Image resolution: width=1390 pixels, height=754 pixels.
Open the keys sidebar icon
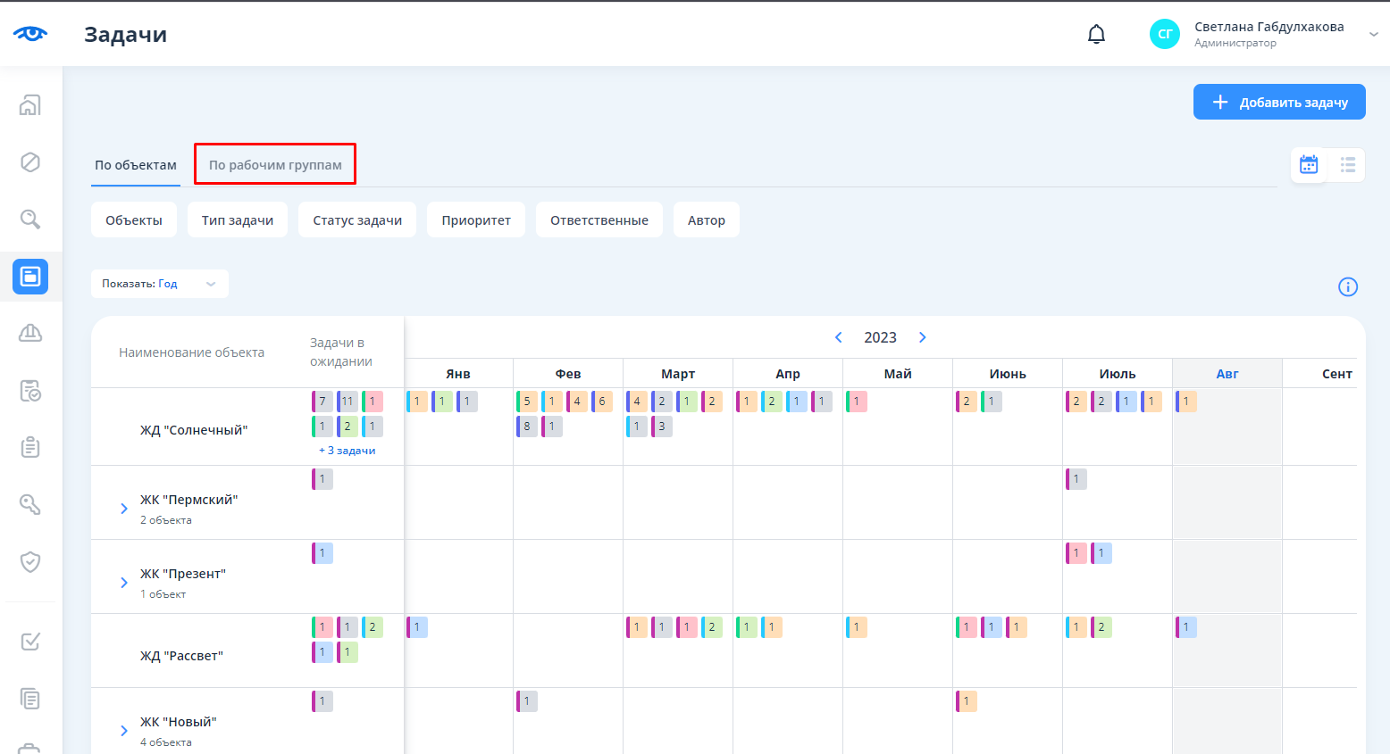pos(30,504)
